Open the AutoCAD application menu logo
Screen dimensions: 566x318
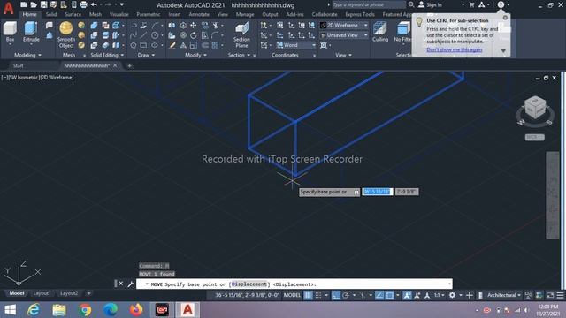[x=8, y=8]
